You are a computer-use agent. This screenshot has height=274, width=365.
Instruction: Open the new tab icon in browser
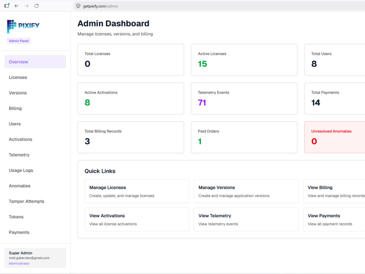point(7,5)
